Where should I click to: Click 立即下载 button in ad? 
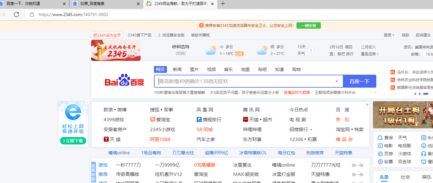(73, 141)
